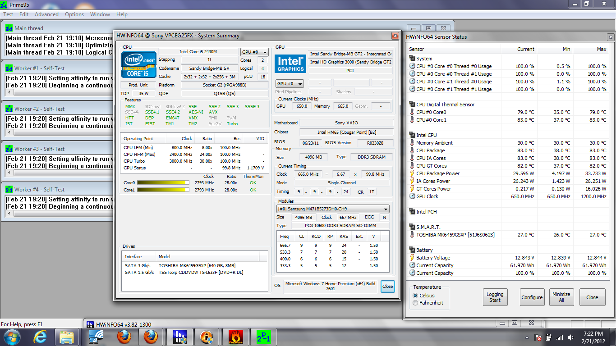Click the Intel Core i5 logo
The width and height of the screenshot is (616, 346).
click(139, 64)
